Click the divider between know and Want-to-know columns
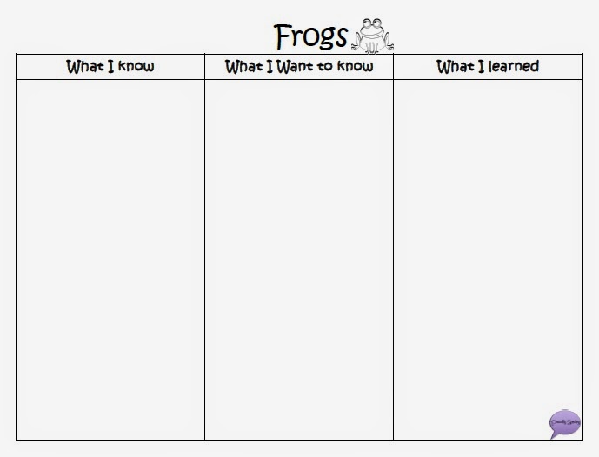Screen dimensions: 599x457 click(205, 248)
